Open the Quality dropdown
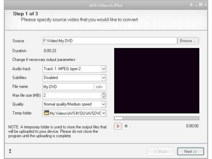This screenshot has width=212, height=159. 103,104
